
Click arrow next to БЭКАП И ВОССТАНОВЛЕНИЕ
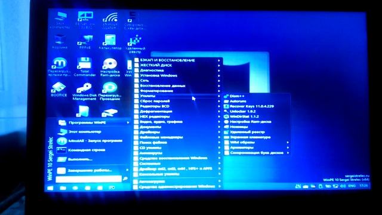pyautogui.click(x=219, y=60)
